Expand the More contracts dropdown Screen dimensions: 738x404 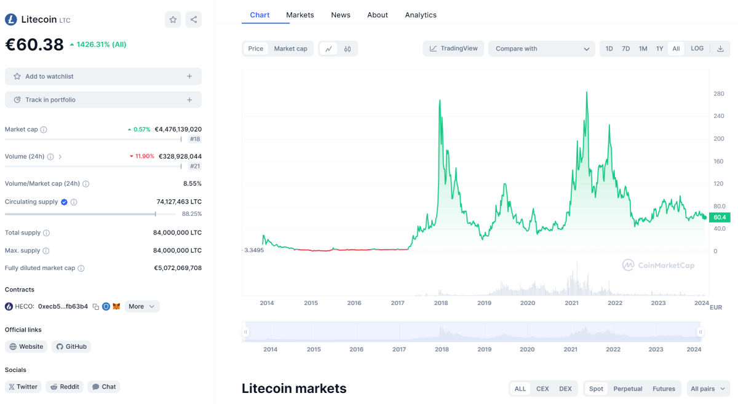point(142,306)
